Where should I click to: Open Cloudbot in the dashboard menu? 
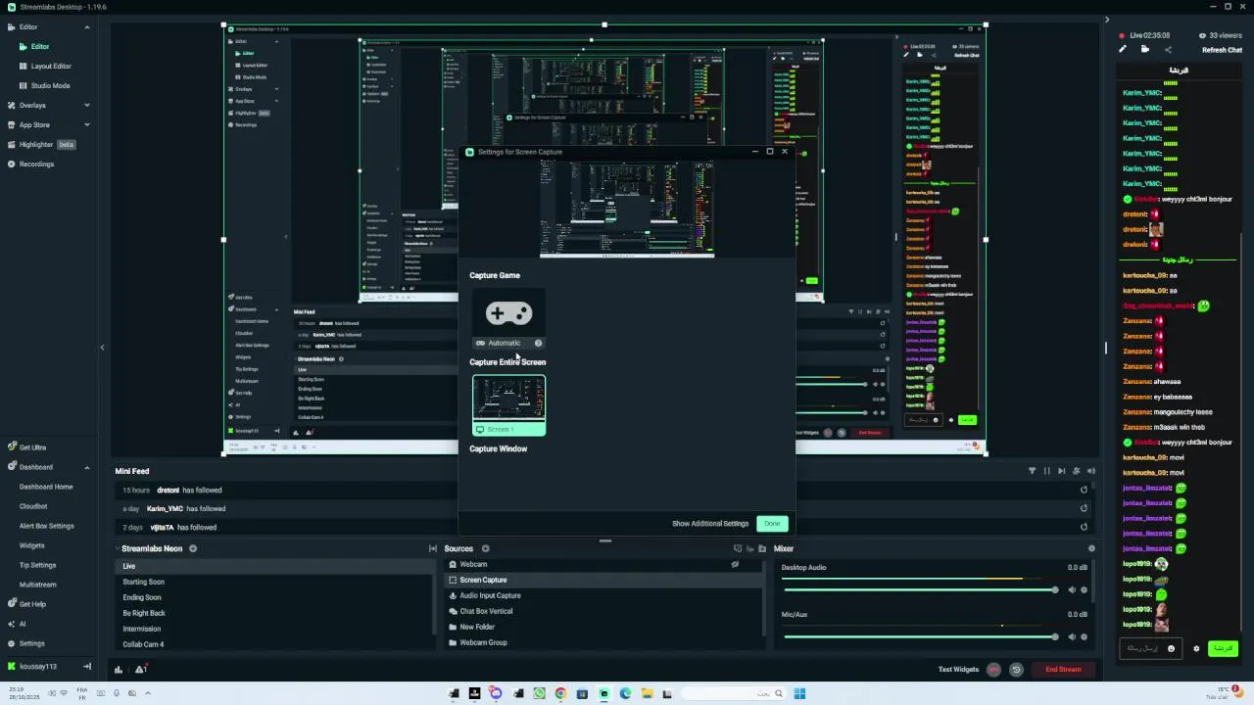(x=33, y=506)
